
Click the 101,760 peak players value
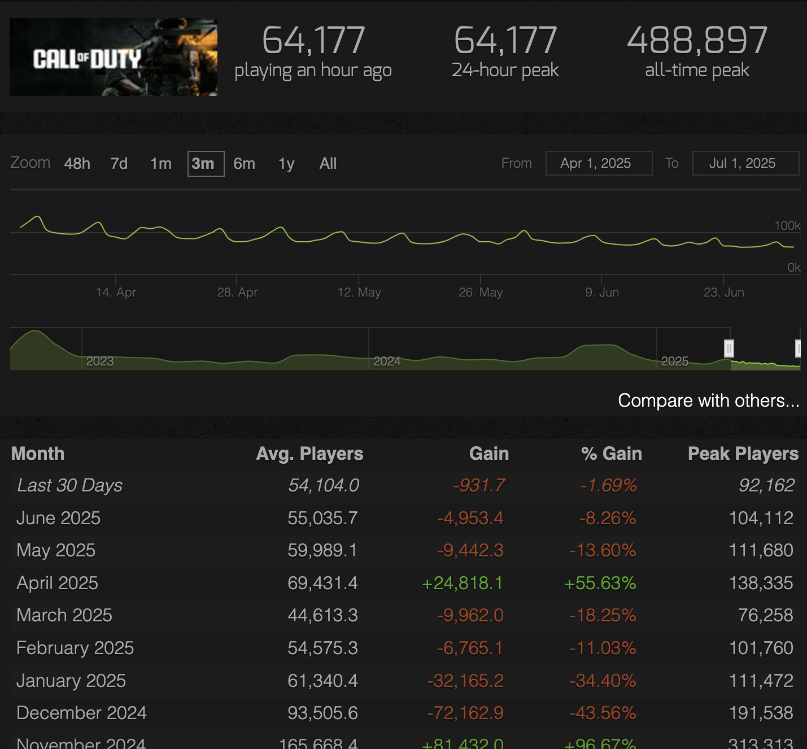click(x=761, y=648)
